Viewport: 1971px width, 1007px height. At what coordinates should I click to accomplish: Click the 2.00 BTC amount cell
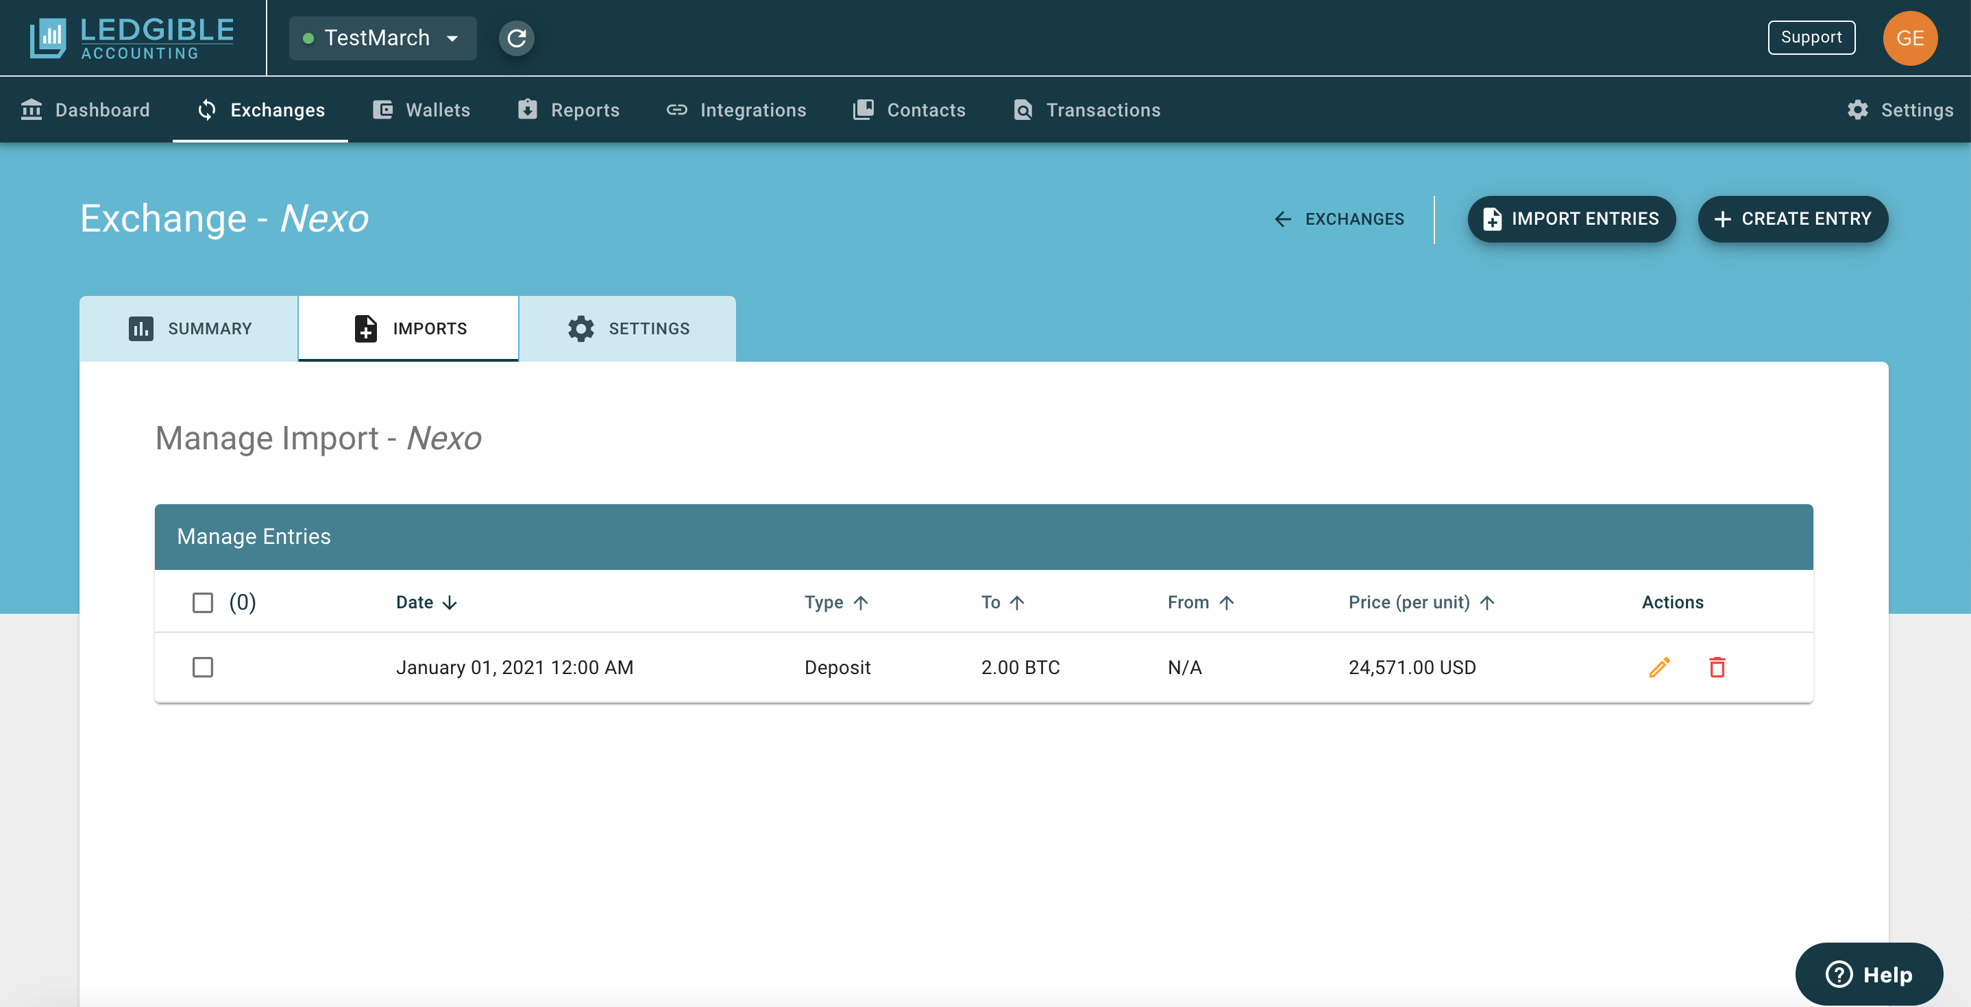[x=1020, y=667]
